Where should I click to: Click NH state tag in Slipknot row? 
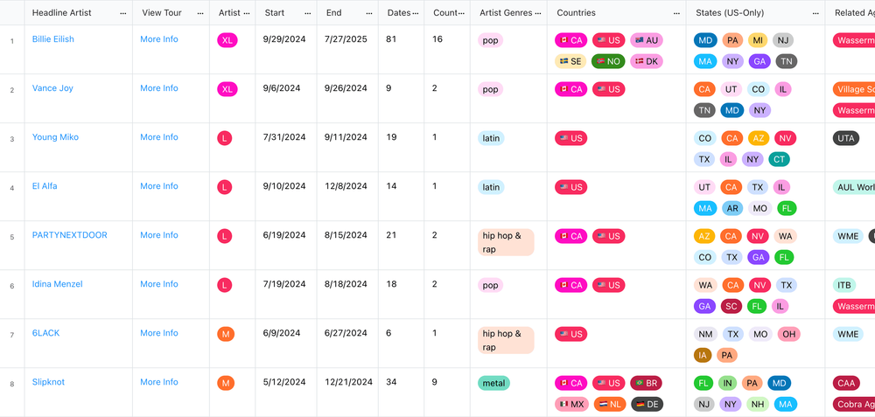point(758,405)
